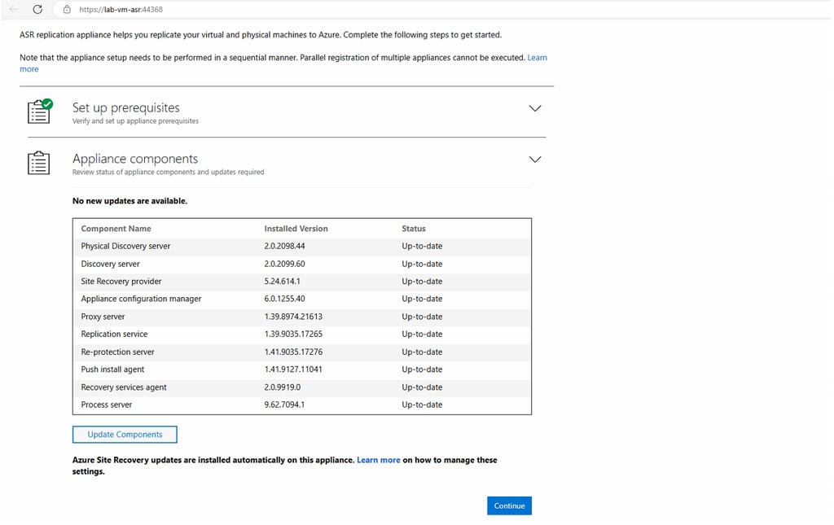Image resolution: width=834 pixels, height=525 pixels.
Task: Click version 5.24.614.1
Action: [x=282, y=281]
